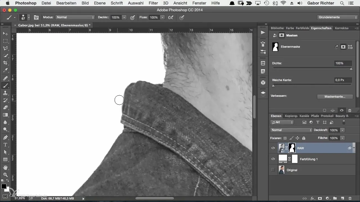Click the Maskenkante... button

(x=335, y=97)
